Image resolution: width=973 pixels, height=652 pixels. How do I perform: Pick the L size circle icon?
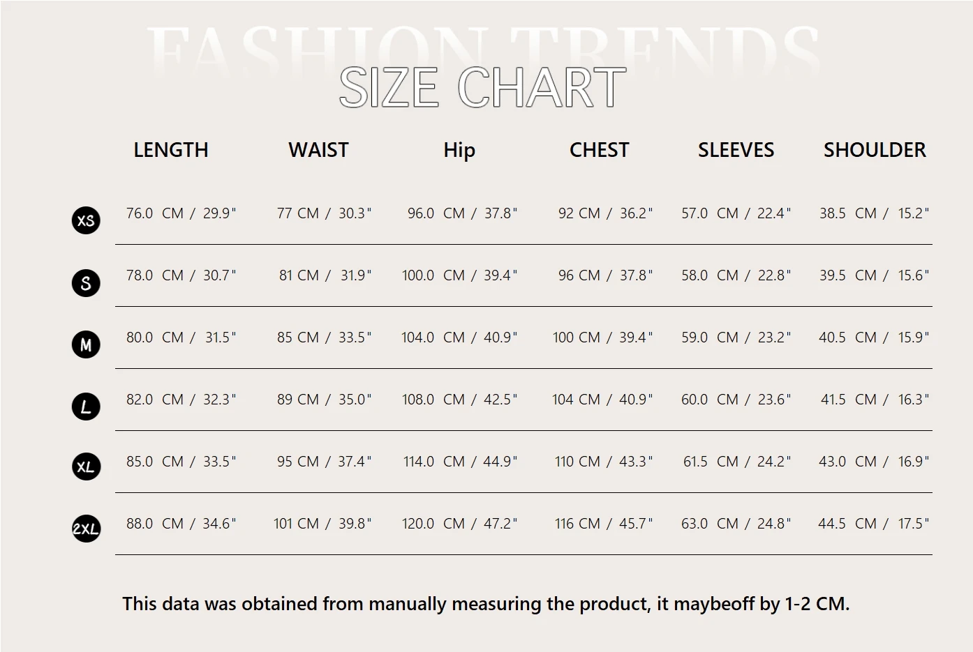[x=86, y=407]
